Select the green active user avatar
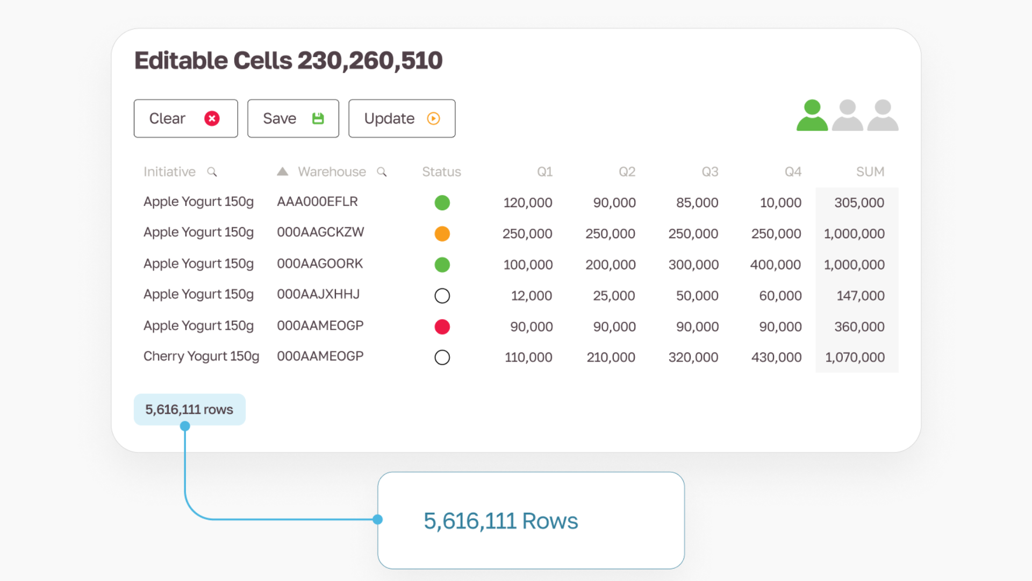This screenshot has width=1032, height=581. 812,115
